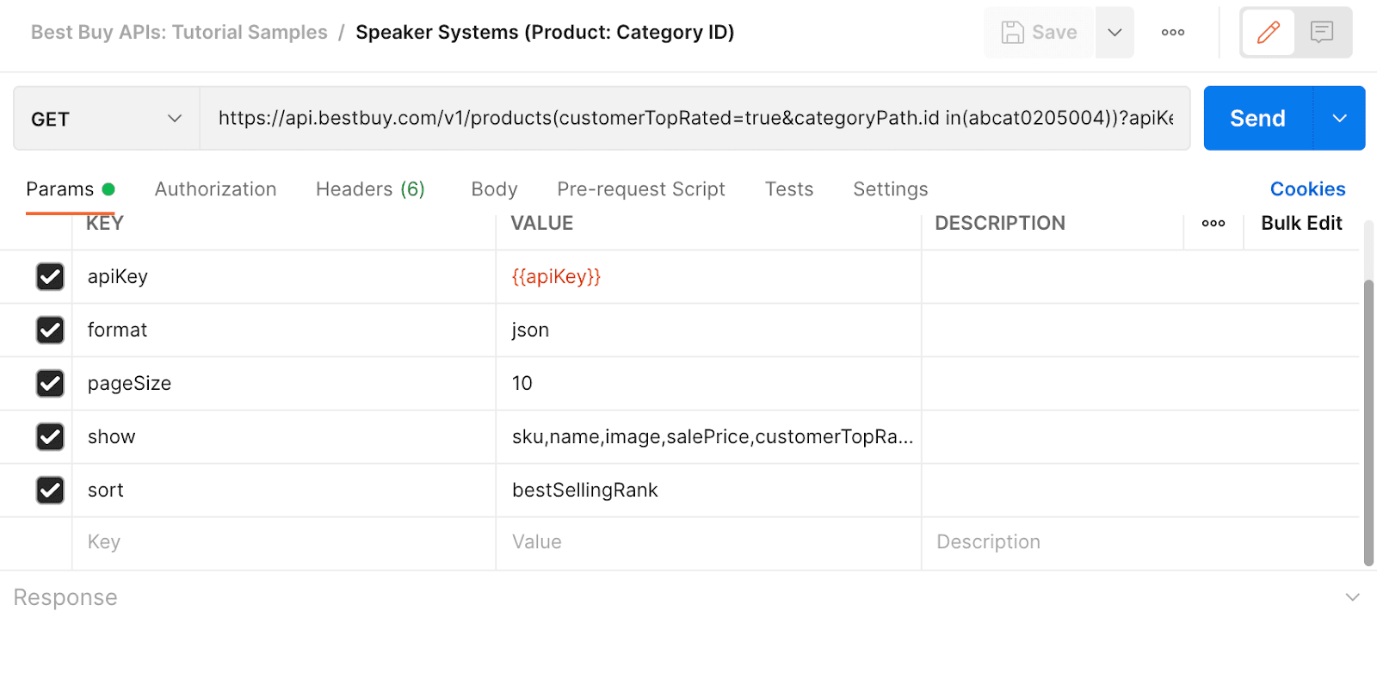Click the Response section label

[65, 597]
